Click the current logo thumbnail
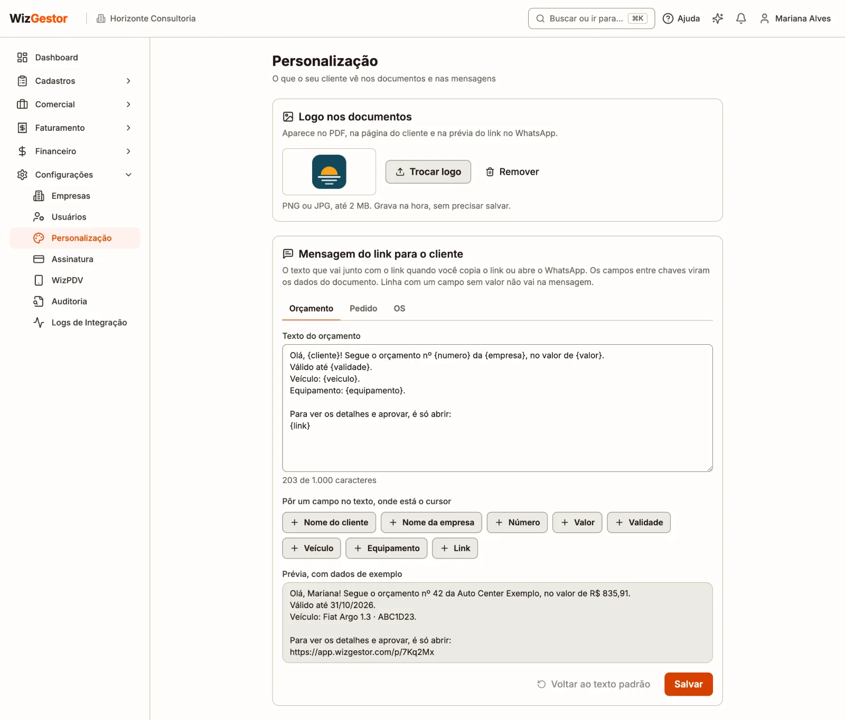The image size is (845, 720). [x=329, y=172]
